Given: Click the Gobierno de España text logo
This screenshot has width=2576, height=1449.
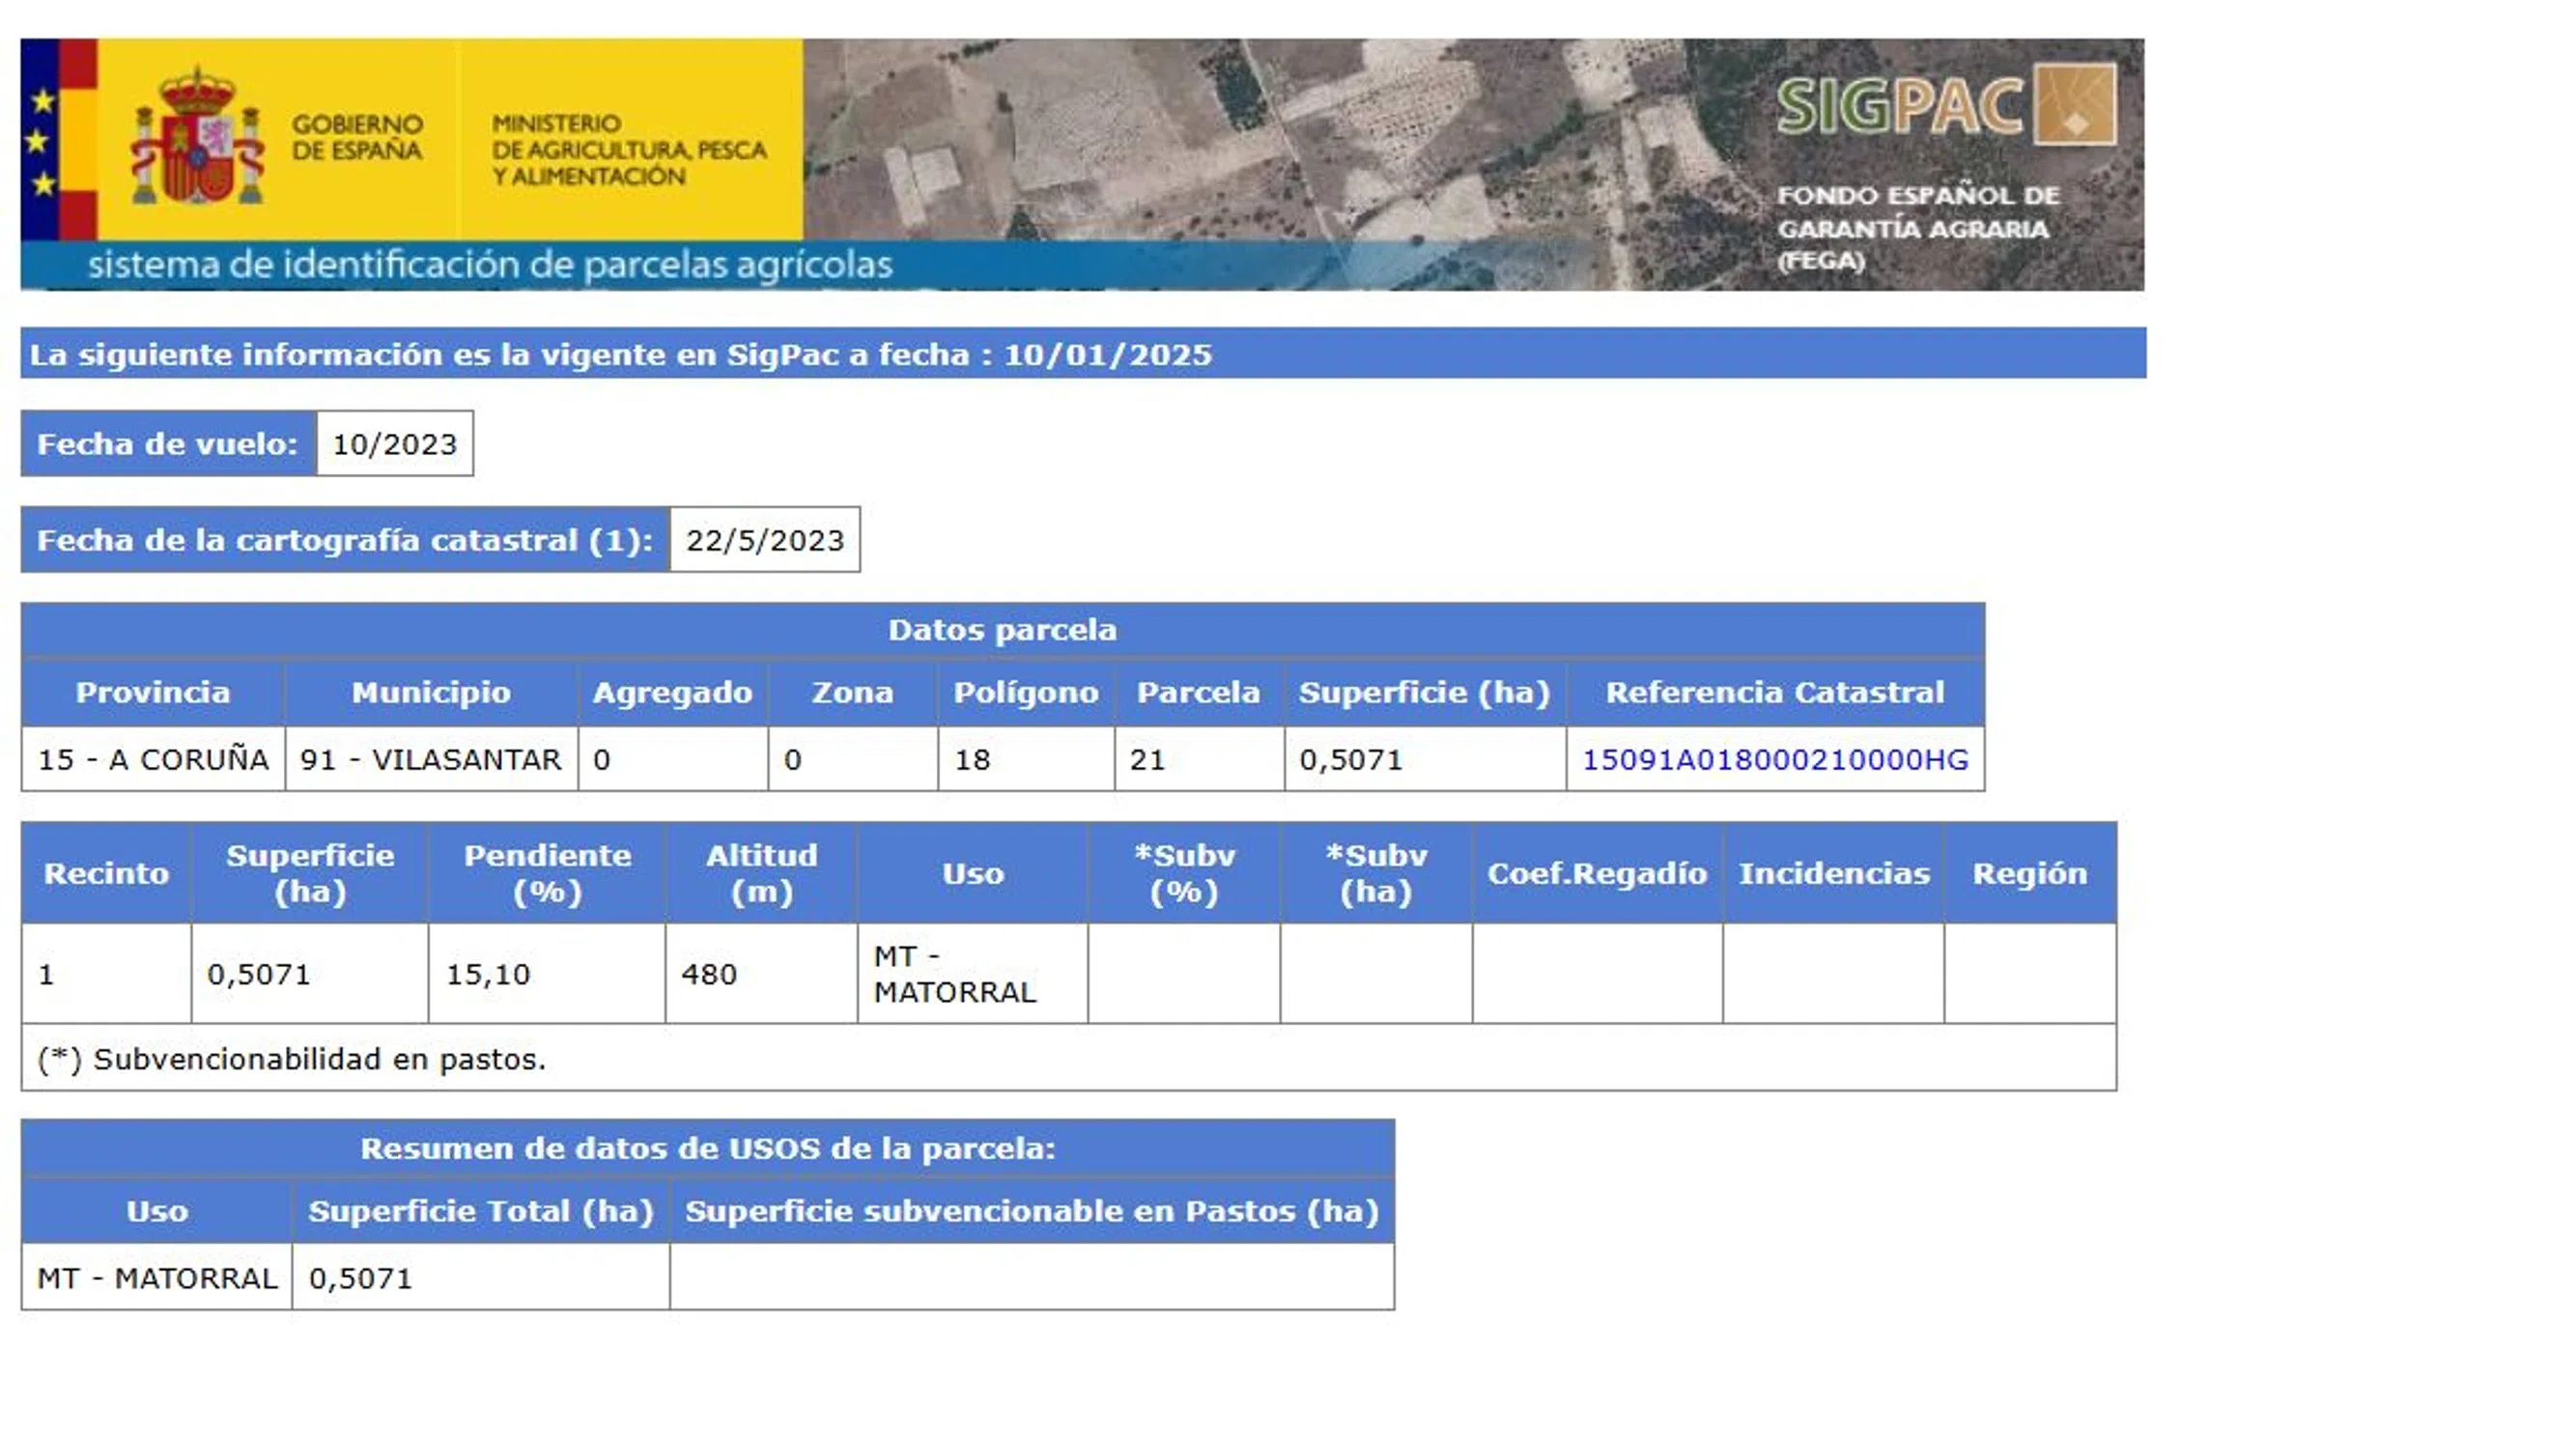Looking at the screenshot, I should (357, 137).
